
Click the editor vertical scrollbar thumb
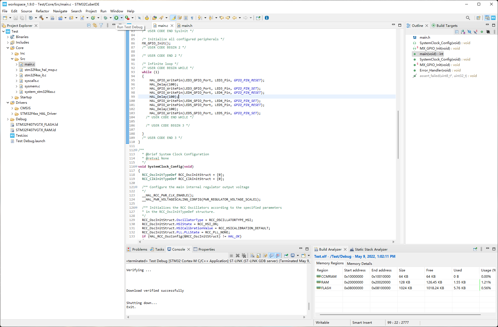[x=398, y=134]
